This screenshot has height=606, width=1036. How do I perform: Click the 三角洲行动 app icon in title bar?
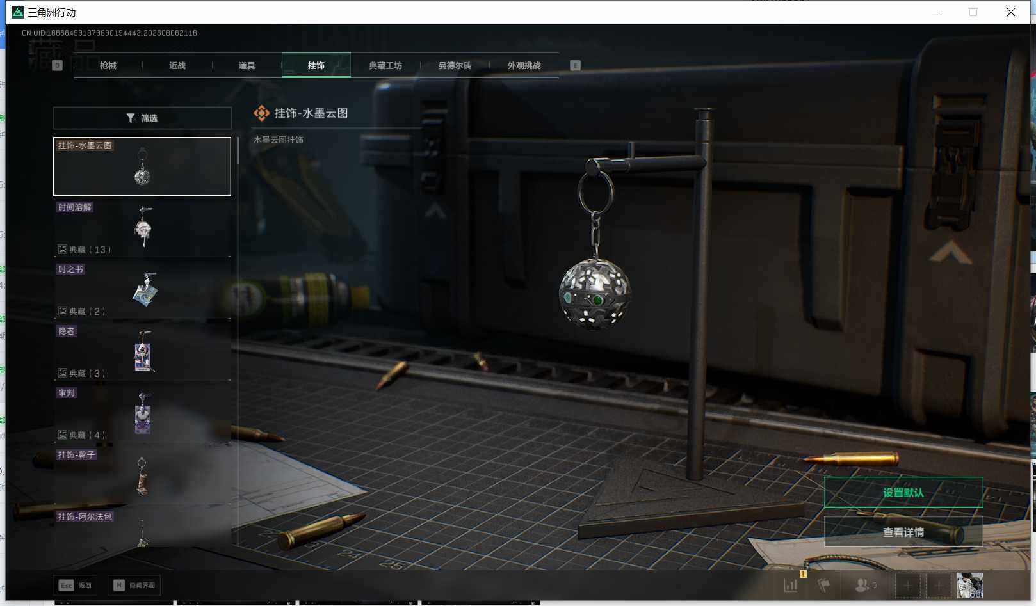click(18, 12)
